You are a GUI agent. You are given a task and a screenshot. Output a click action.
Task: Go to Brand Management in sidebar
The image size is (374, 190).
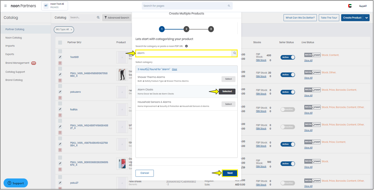pos(17,63)
